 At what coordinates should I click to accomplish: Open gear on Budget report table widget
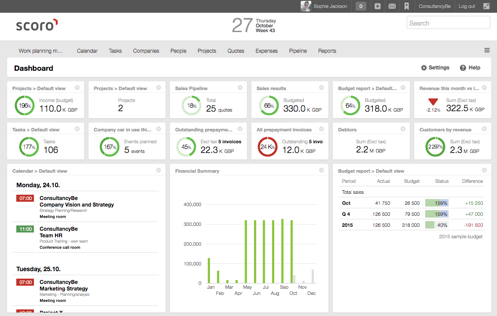(484, 170)
